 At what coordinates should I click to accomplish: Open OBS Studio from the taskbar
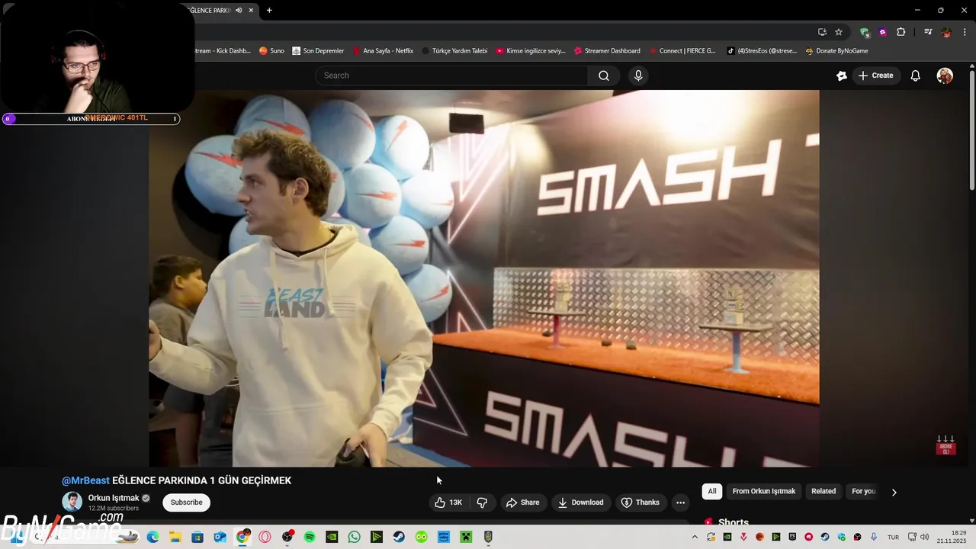point(287,537)
